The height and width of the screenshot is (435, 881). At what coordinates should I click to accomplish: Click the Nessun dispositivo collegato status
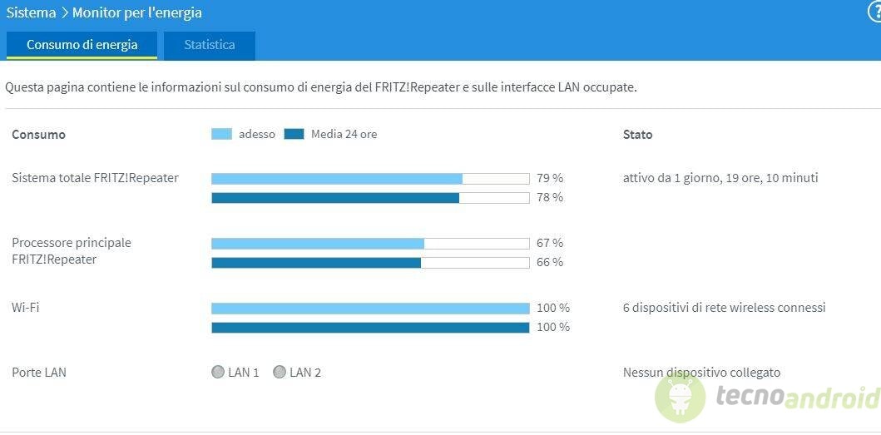[x=702, y=373]
